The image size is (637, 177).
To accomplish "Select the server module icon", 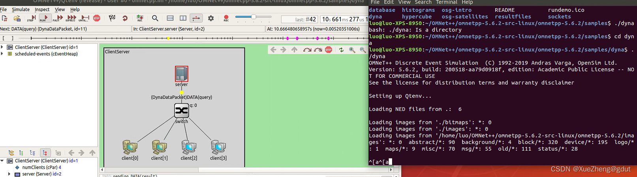I will (x=182, y=74).
